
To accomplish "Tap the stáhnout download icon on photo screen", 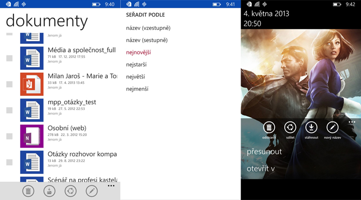I will pyautogui.click(x=311, y=127).
